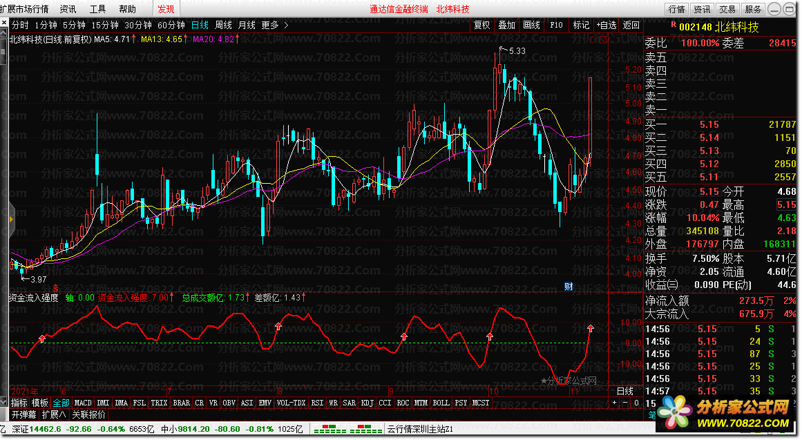This screenshot has width=802, height=440.
Task: Expand more timeframes with the > chevron
Action: pos(287,25)
